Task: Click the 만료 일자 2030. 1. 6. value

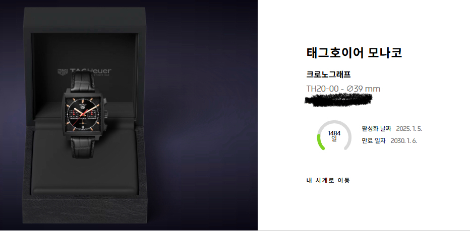Action: click(x=403, y=140)
